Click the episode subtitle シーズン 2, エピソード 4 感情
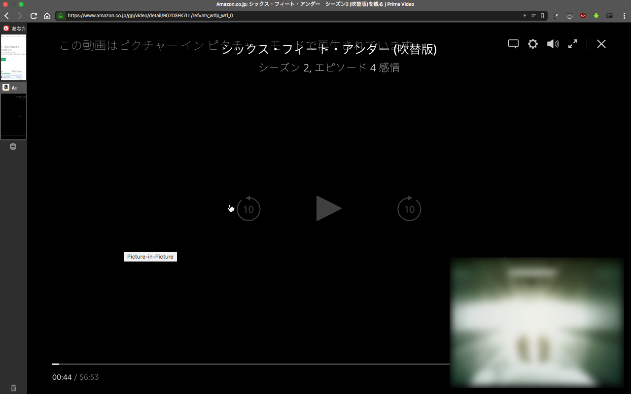 point(329,67)
